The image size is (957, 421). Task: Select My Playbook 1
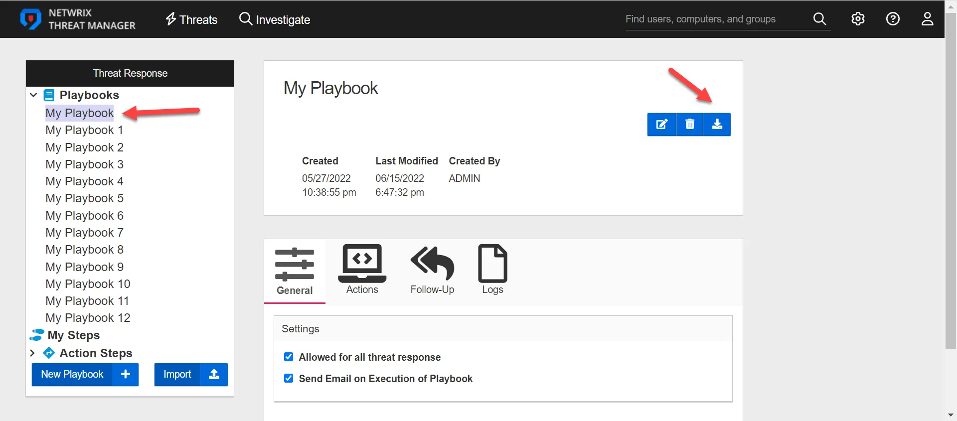pyautogui.click(x=84, y=130)
